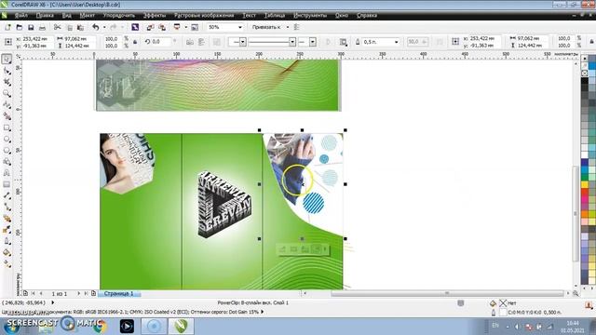Open the Упорядочить menu
Image resolution: width=596 pixels, height=335 pixels.
(119, 15)
